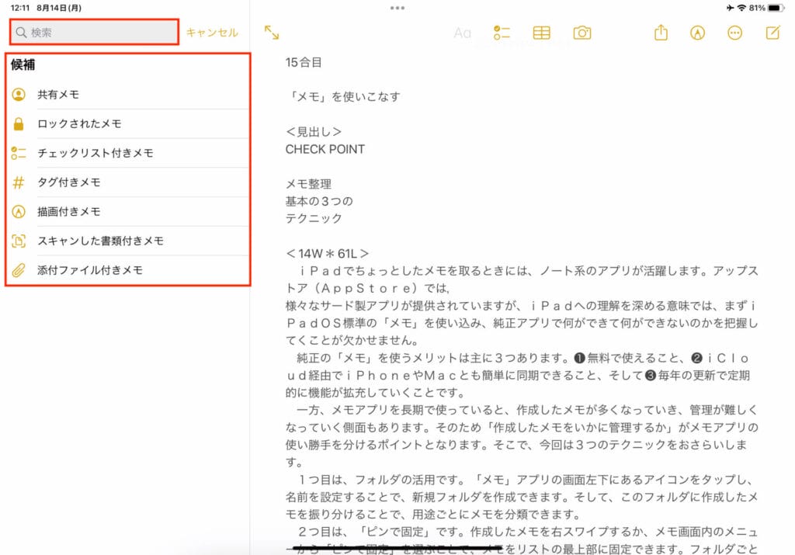Insert a checklist using the toolbar icon

pyautogui.click(x=501, y=33)
